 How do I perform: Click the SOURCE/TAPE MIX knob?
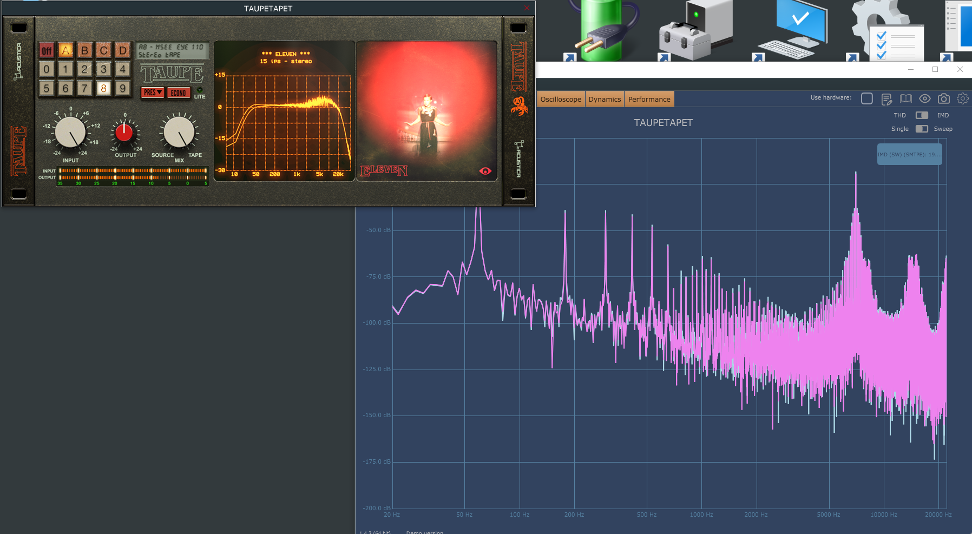[179, 132]
